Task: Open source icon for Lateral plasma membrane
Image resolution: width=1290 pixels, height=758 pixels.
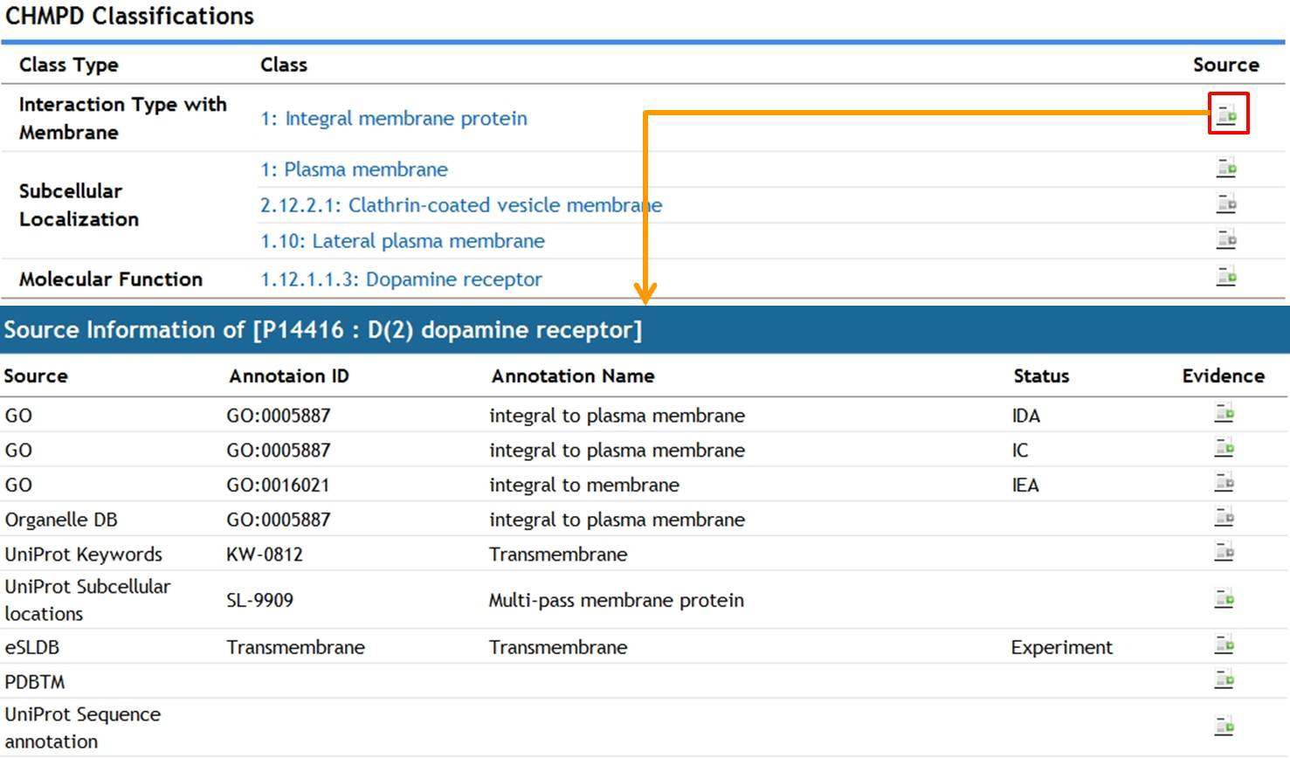Action: tap(1226, 238)
